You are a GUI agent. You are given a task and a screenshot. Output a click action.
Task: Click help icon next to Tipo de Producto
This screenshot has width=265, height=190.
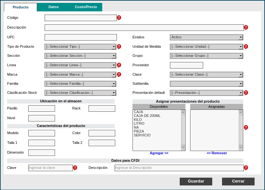pyautogui.click(x=119, y=46)
